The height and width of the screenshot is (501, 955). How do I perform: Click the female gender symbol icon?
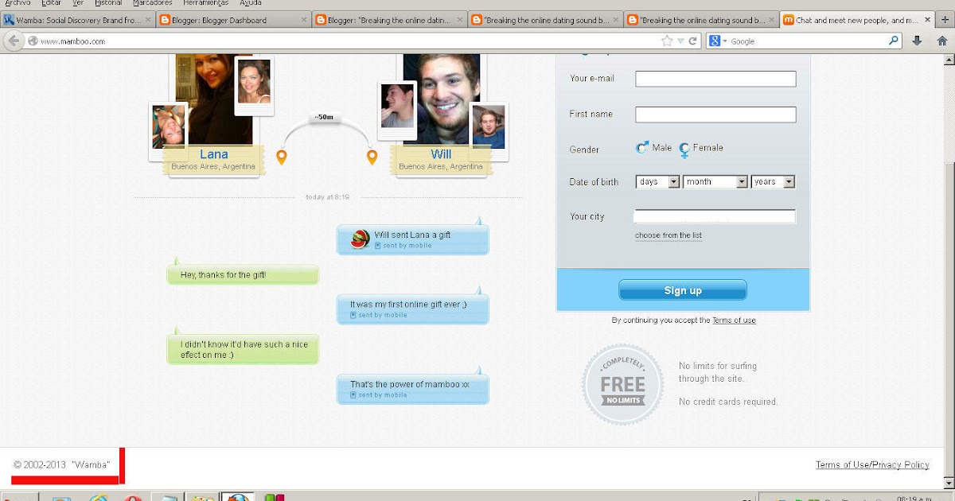[x=684, y=150]
